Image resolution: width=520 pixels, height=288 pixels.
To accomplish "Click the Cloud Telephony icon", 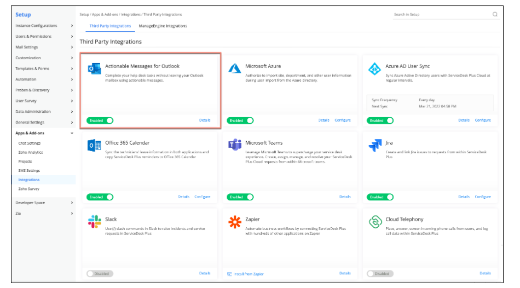I will [x=374, y=221].
